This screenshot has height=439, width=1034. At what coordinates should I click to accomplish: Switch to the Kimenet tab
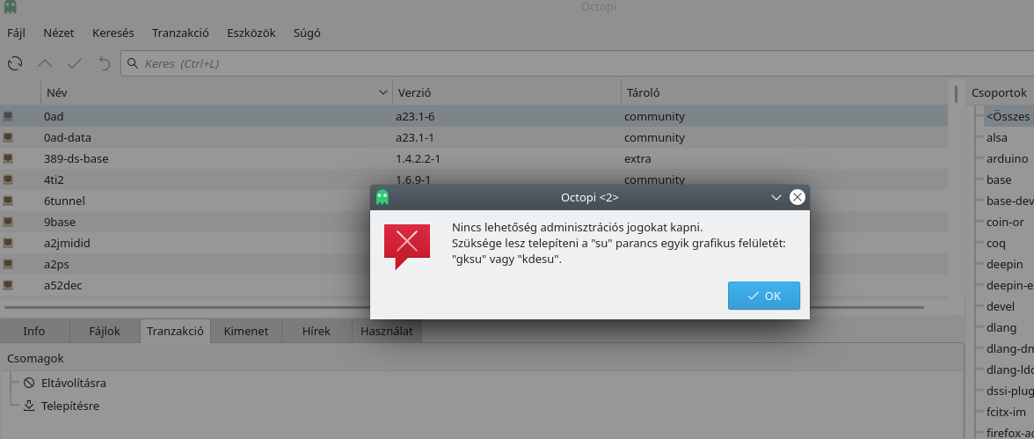[x=246, y=332]
